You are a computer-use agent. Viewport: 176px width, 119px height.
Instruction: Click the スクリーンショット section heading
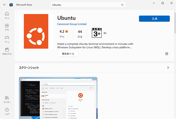tap(29, 68)
